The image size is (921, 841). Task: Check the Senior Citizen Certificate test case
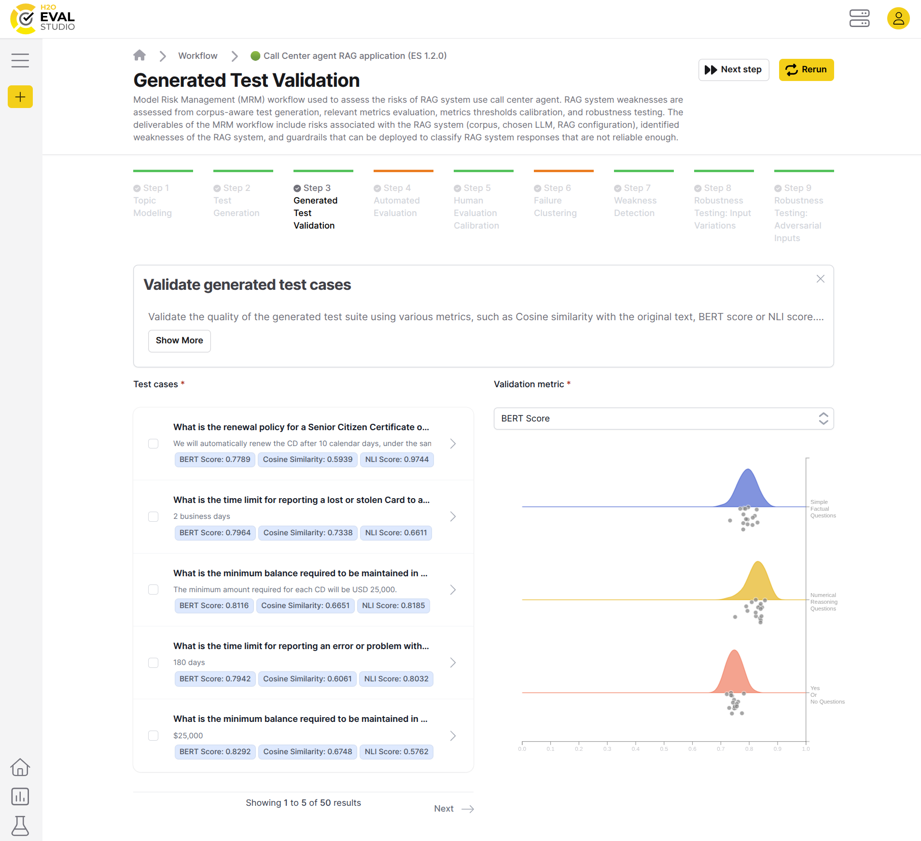[x=153, y=444]
